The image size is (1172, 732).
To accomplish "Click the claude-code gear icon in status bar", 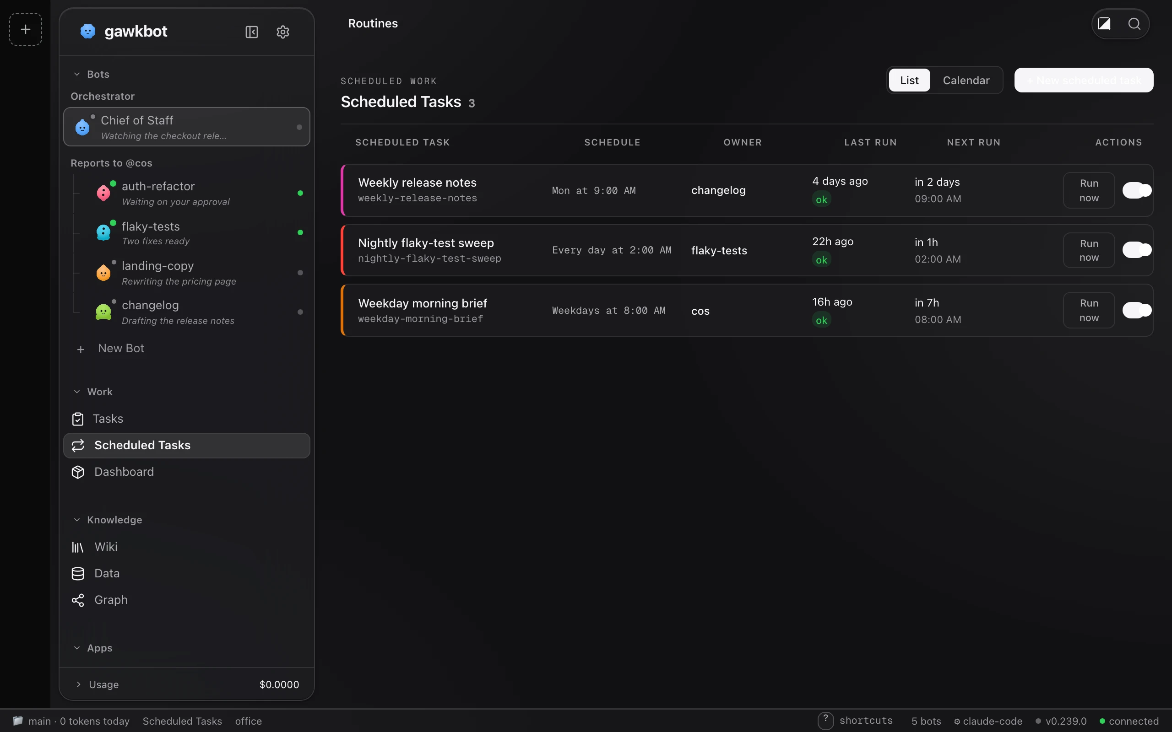I will [957, 721].
